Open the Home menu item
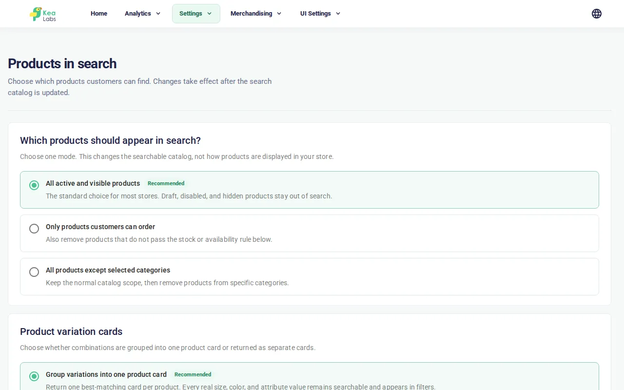The width and height of the screenshot is (624, 390). pyautogui.click(x=99, y=14)
